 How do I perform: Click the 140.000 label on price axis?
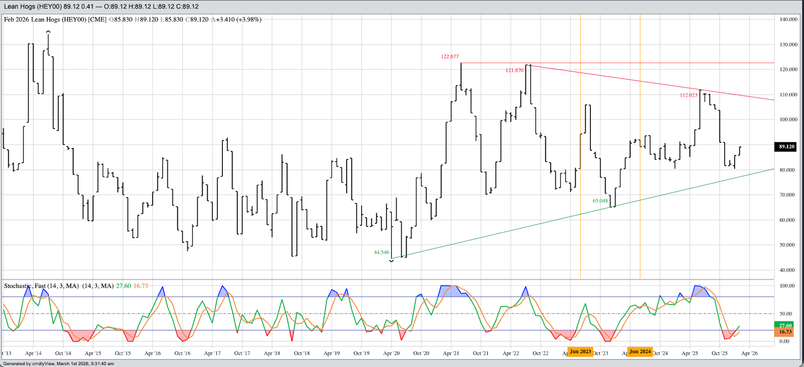788,20
